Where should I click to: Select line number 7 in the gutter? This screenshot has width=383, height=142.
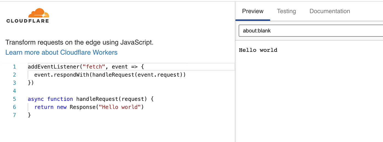tap(14, 115)
